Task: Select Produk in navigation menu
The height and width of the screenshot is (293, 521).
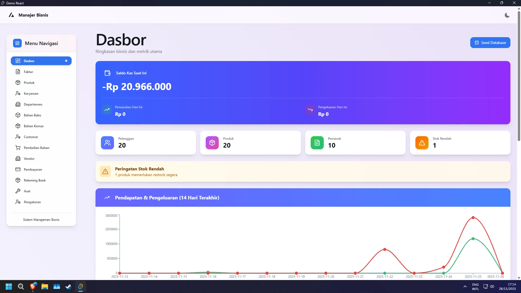Action: pyautogui.click(x=29, y=82)
